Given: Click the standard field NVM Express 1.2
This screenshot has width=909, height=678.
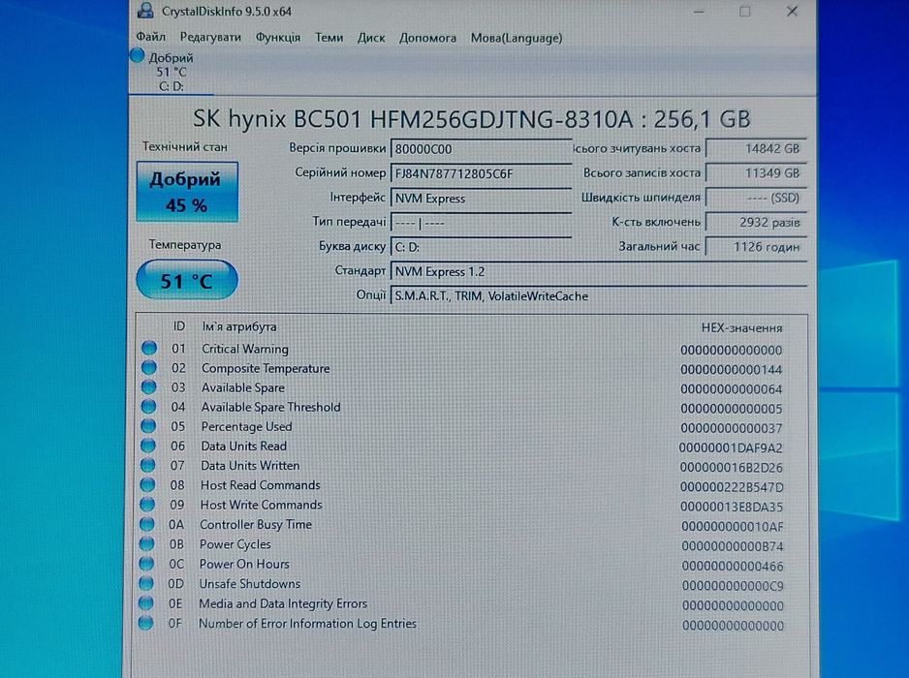Looking at the screenshot, I should [x=599, y=271].
